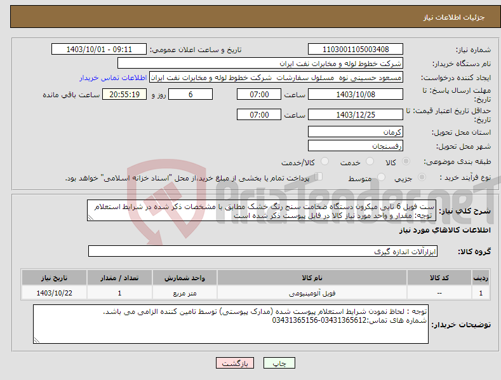
Task: Click the buyer organization name field
Action: click(x=260, y=64)
